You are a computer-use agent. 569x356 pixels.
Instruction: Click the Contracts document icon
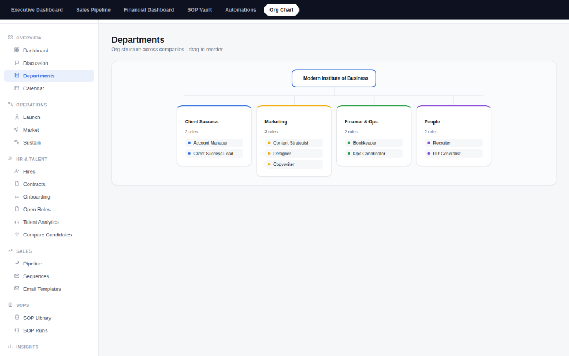17,184
